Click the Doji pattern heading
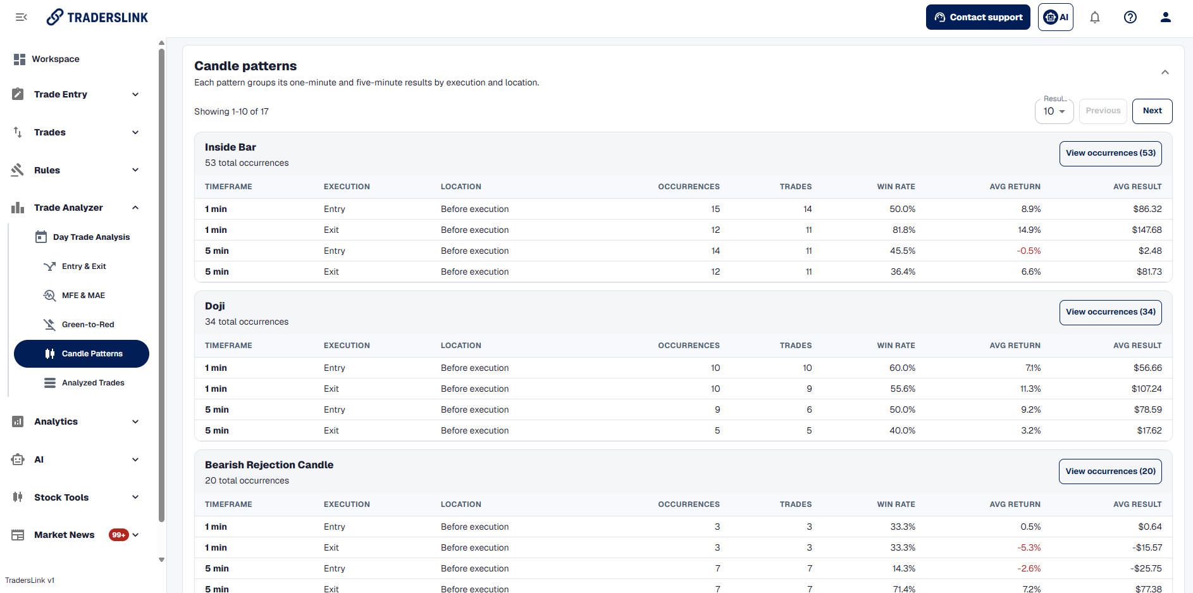The height and width of the screenshot is (593, 1193). click(215, 306)
